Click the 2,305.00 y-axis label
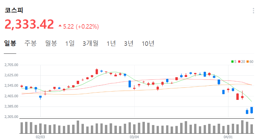Screen dimensions: 257x139 pos(11,117)
